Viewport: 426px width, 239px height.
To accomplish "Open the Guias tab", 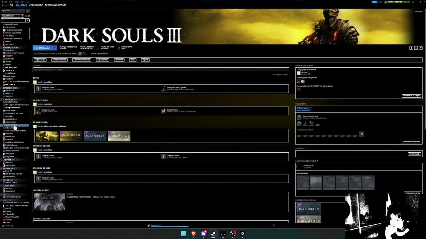I will [x=133, y=60].
